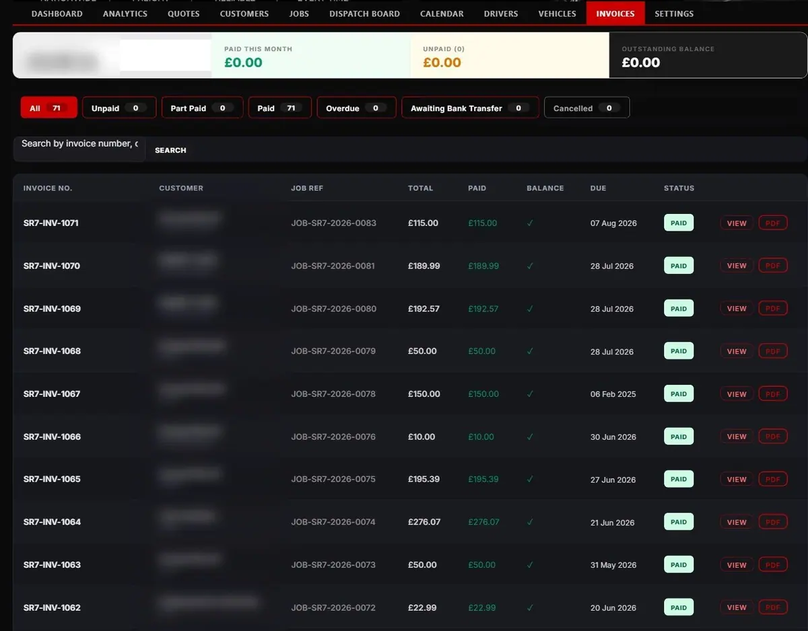The width and height of the screenshot is (808, 631).
Task: Open the Drivers tab
Action: pos(501,13)
